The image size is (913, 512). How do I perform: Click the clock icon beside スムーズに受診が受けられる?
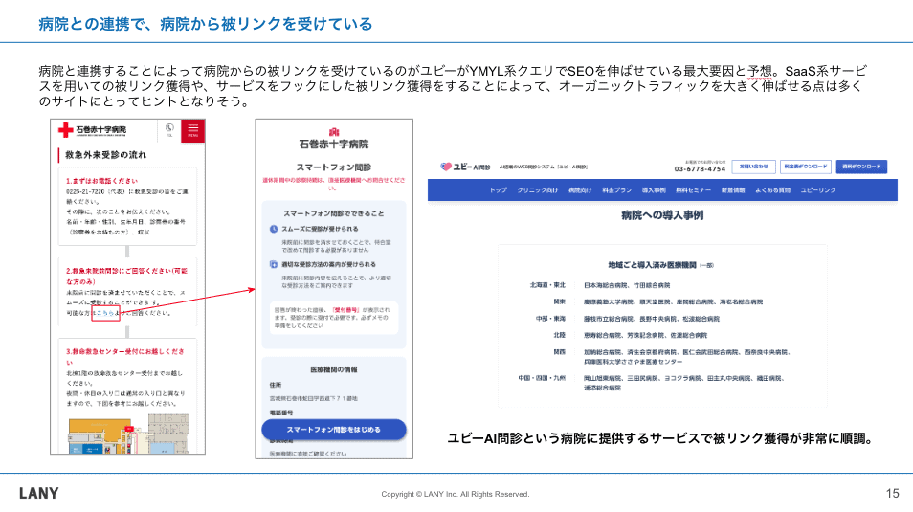pyautogui.click(x=274, y=229)
